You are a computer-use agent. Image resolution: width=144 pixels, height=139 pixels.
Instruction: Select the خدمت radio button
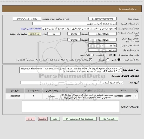[105, 55]
